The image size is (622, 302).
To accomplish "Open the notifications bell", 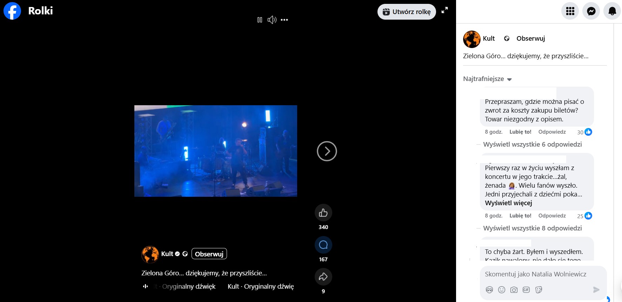I will click(x=612, y=11).
